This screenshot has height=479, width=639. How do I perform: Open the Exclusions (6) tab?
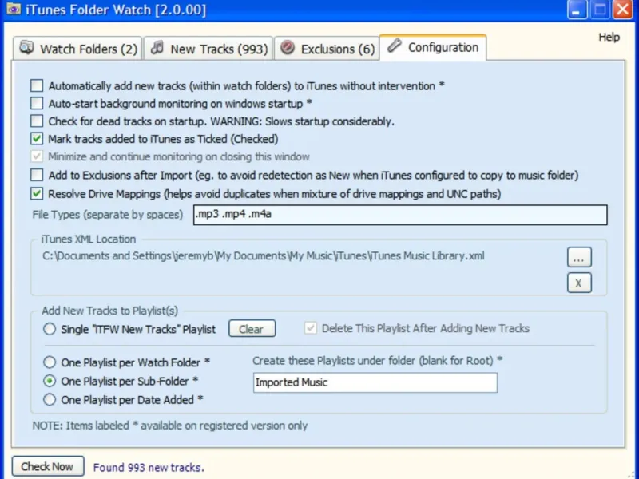tap(327, 49)
